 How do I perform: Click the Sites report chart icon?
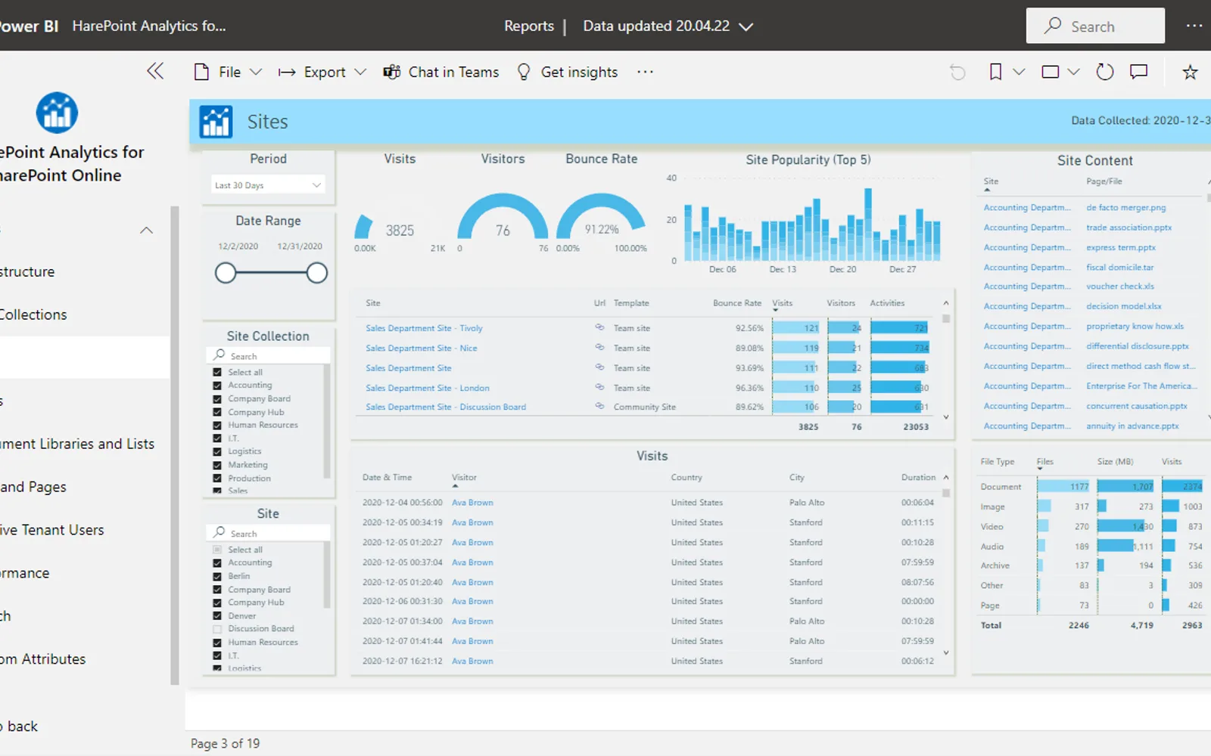click(x=216, y=122)
